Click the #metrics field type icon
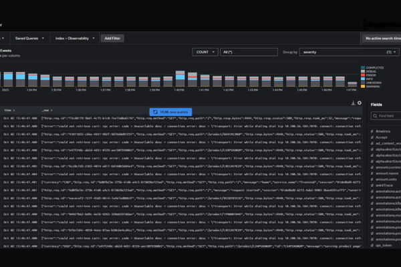401x267 pixels. click(372, 131)
